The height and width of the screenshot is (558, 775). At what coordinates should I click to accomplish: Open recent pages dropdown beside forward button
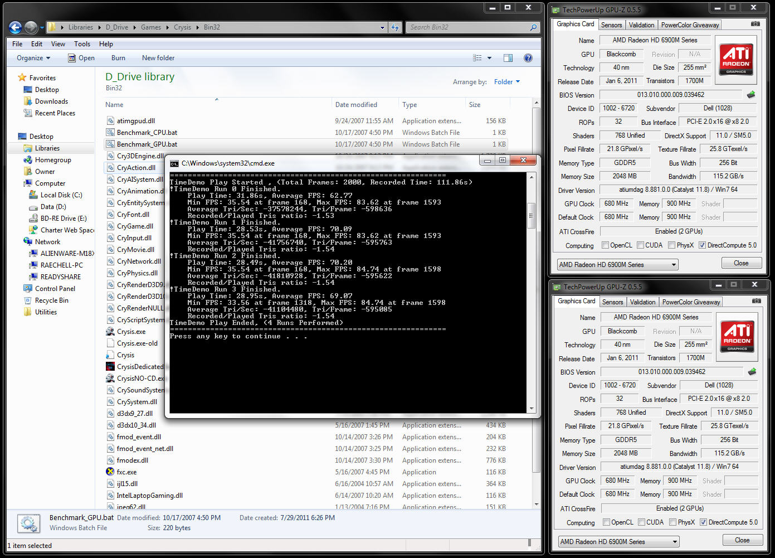pos(42,27)
